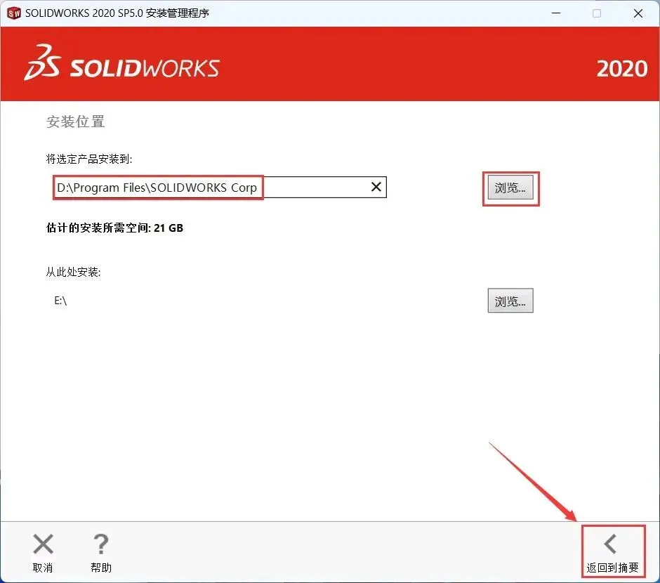Image resolution: width=660 pixels, height=583 pixels.
Task: Close the installation manager window
Action: point(638,13)
